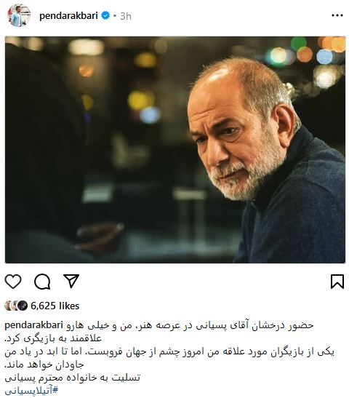Click the dark rightmost liker avatar
349x398 pixels.
(x=23, y=306)
